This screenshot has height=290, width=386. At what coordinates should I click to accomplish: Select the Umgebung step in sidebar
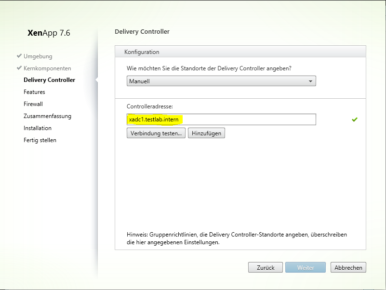pos(38,56)
